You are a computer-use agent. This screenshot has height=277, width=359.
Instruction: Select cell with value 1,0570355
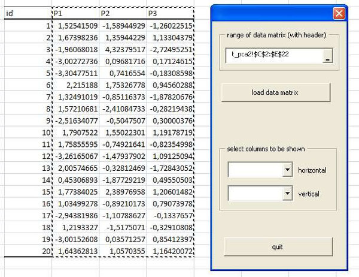click(x=123, y=251)
